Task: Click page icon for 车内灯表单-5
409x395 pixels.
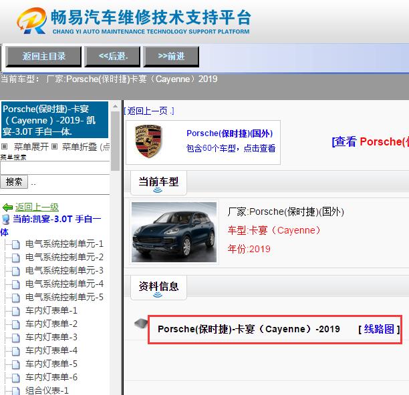Action: (x=16, y=364)
